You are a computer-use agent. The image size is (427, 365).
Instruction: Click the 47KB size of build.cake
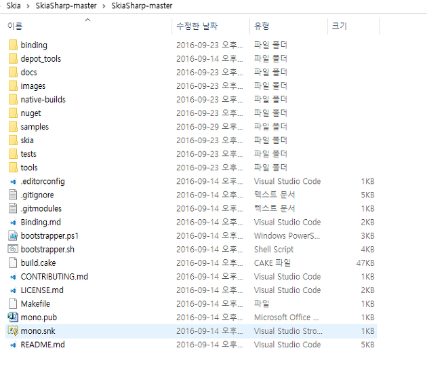pos(365,263)
